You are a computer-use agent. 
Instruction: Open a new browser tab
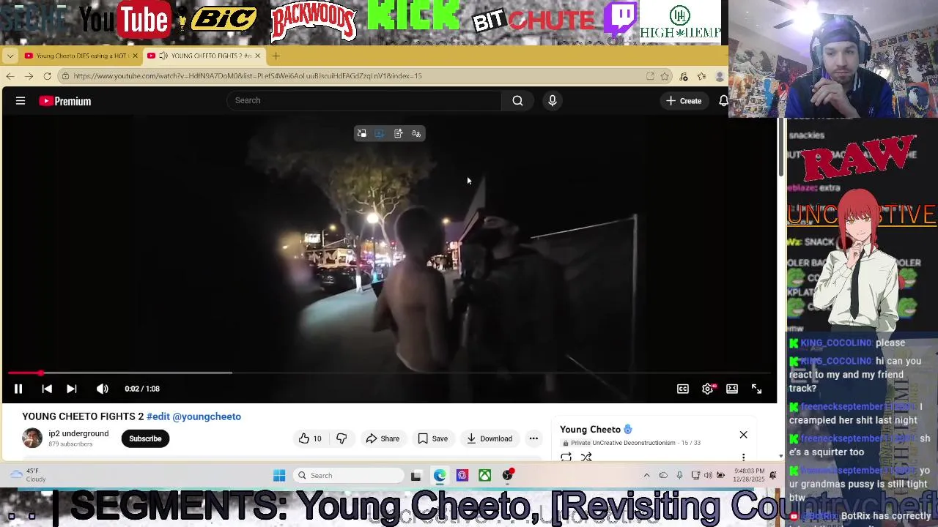coord(276,56)
